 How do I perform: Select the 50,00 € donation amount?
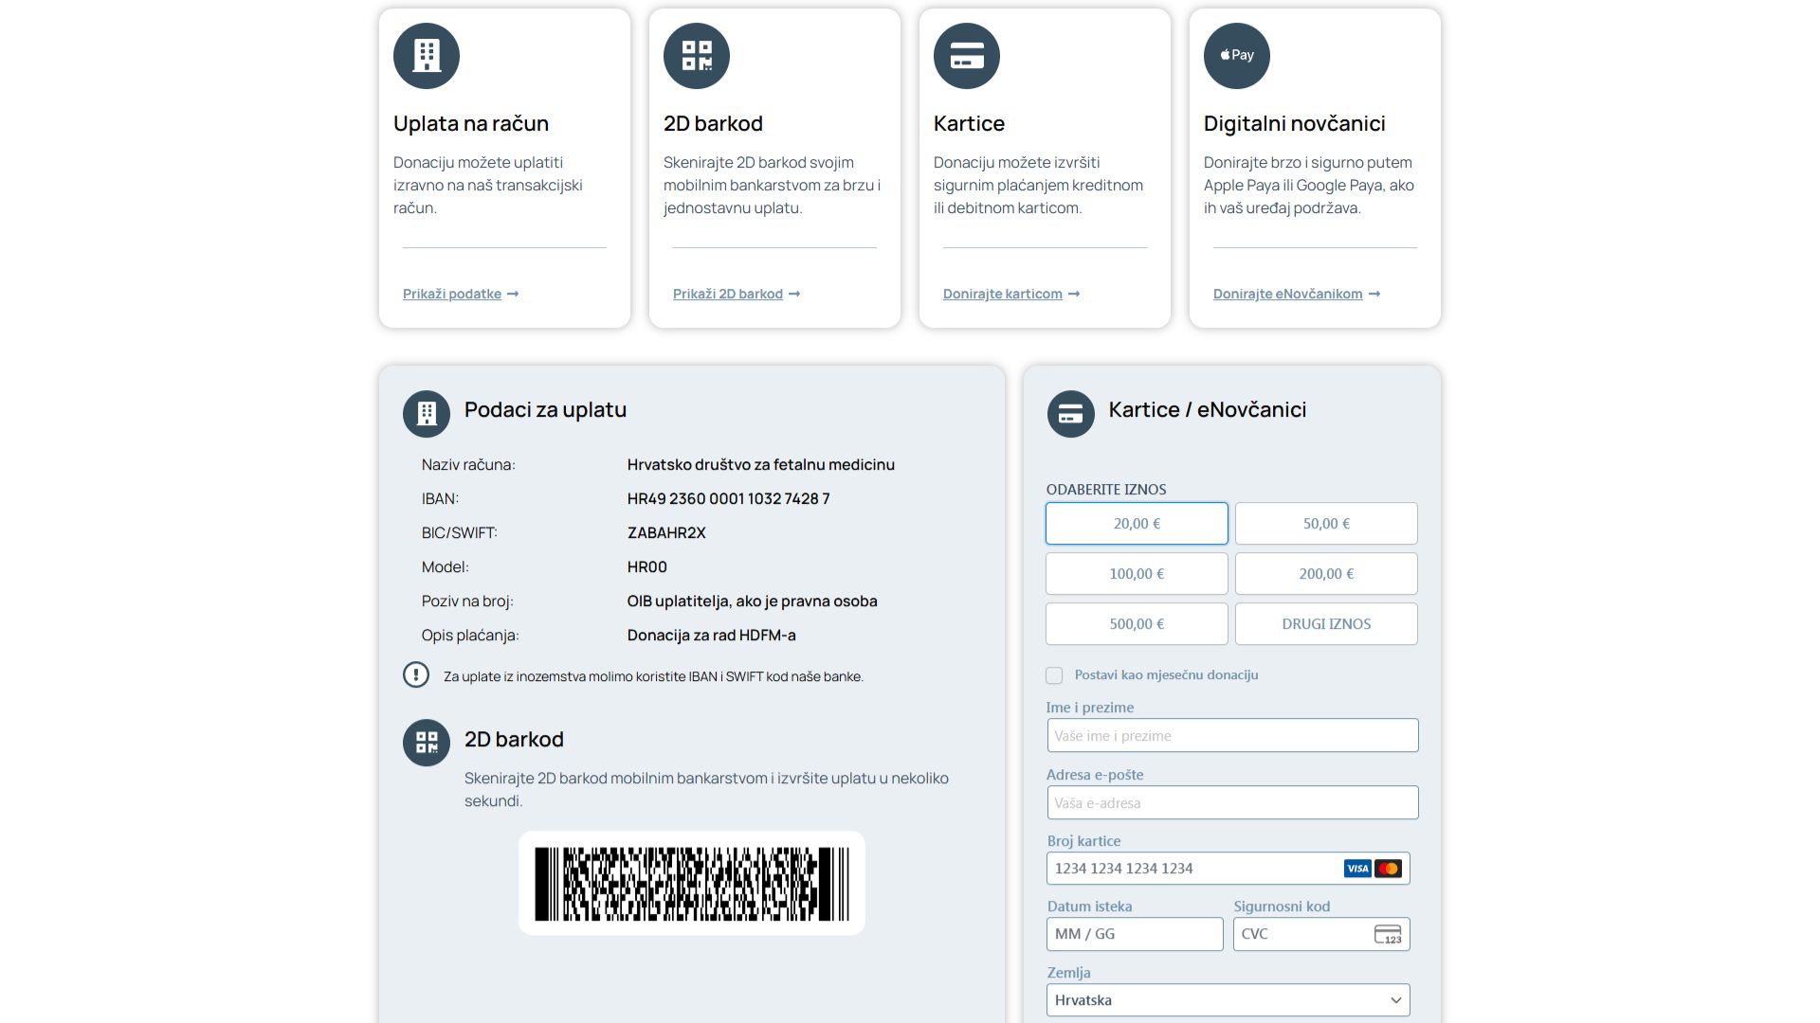click(x=1326, y=524)
